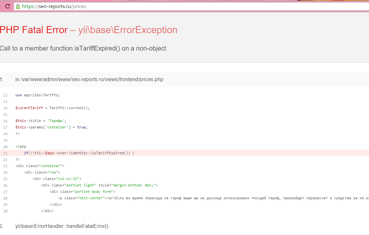Screen dimensions: 369x235
Task: Click the browser reload page button
Action: pos(8,6)
